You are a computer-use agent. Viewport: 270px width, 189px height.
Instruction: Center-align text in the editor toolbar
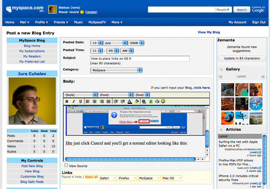(94, 101)
